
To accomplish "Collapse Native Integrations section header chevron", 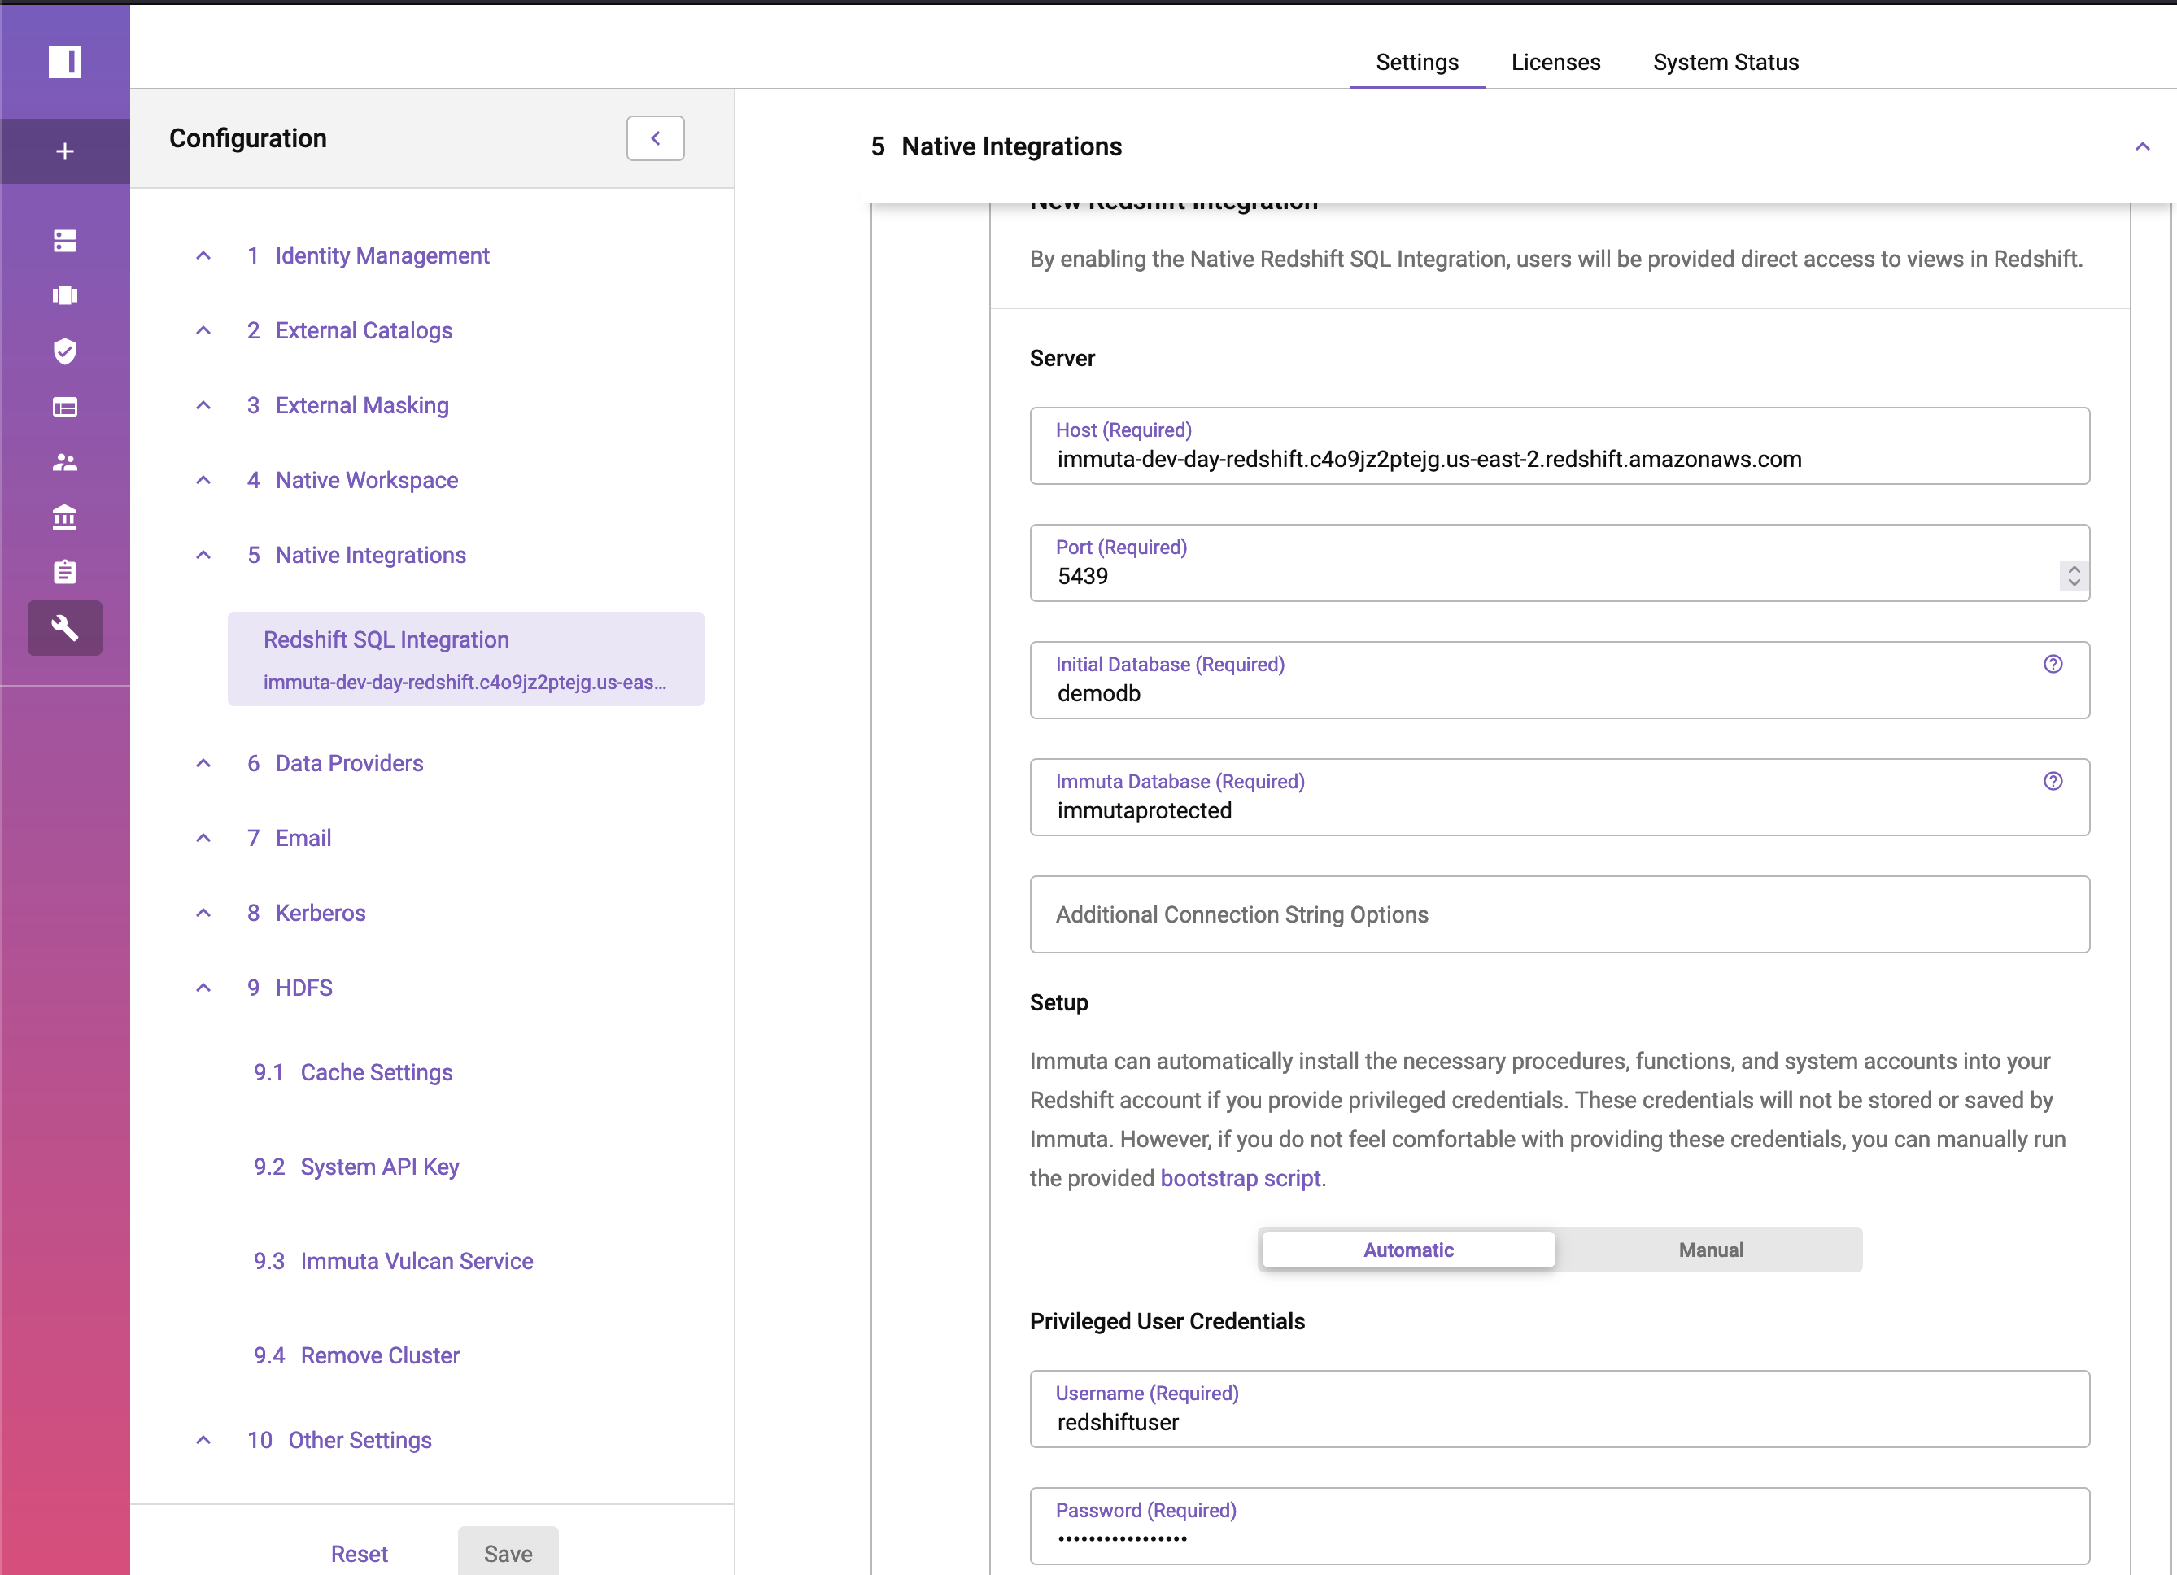I will click(x=2143, y=146).
